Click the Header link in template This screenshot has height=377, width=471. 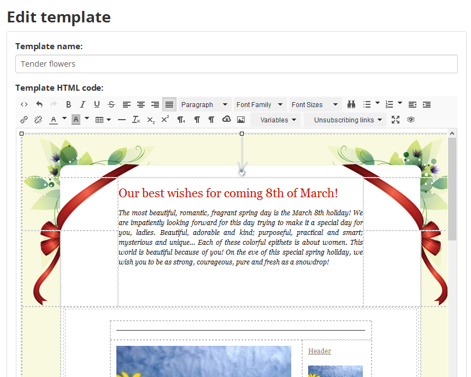320,351
